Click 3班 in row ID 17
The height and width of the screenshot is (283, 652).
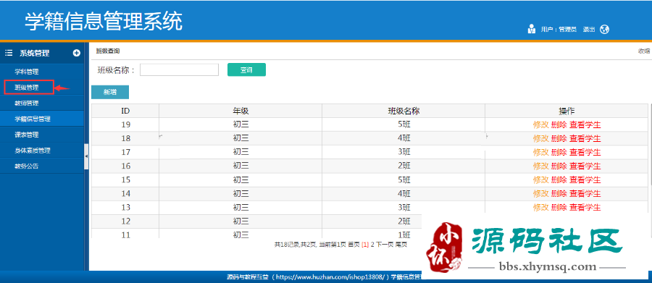(404, 152)
